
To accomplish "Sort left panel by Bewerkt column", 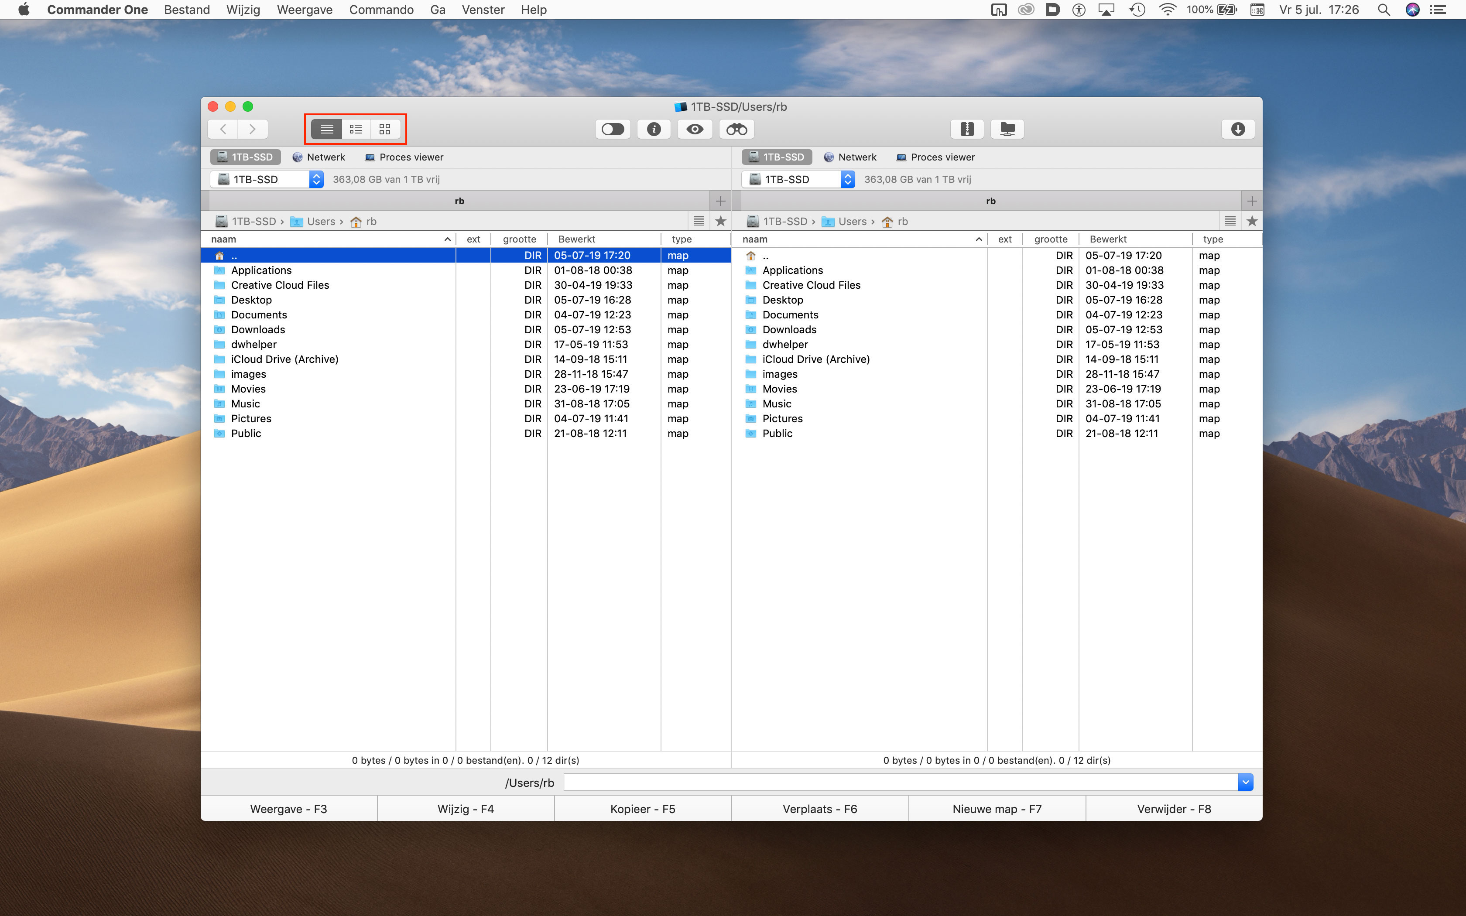I will point(604,239).
